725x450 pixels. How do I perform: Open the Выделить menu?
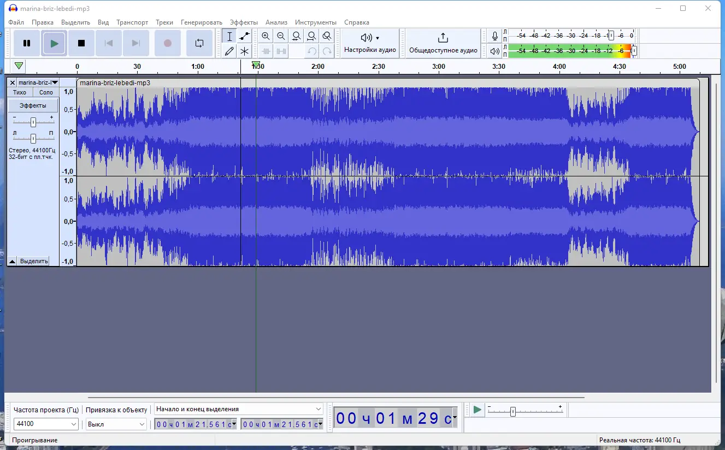tap(75, 22)
